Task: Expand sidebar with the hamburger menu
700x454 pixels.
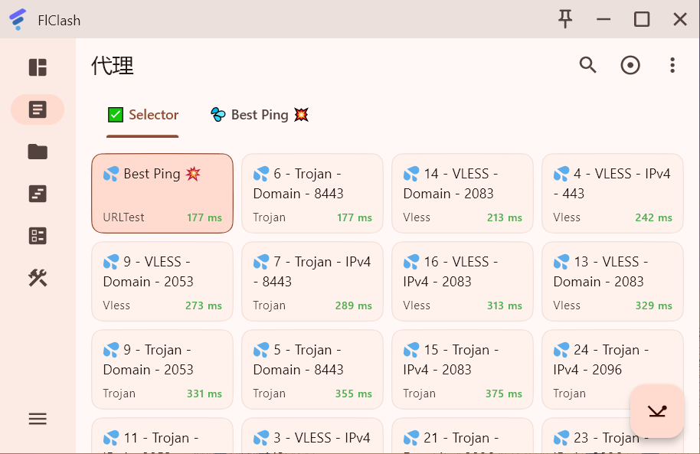Action: [x=38, y=419]
